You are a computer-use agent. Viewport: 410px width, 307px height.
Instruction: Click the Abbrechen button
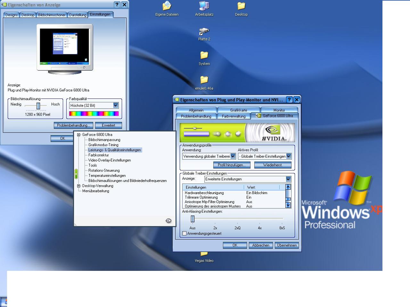261,245
